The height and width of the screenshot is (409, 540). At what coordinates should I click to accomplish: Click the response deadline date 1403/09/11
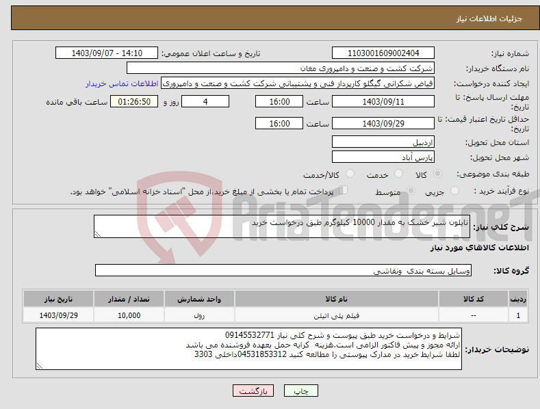[x=383, y=101]
